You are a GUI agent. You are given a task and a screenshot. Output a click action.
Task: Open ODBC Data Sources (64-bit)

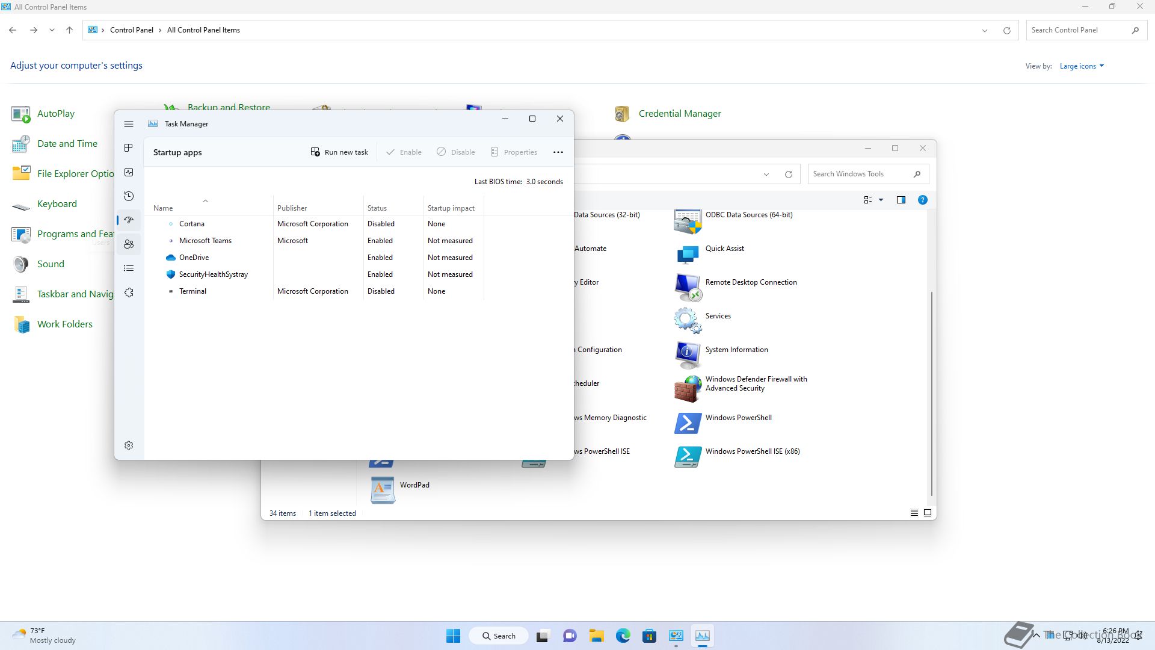733,221
